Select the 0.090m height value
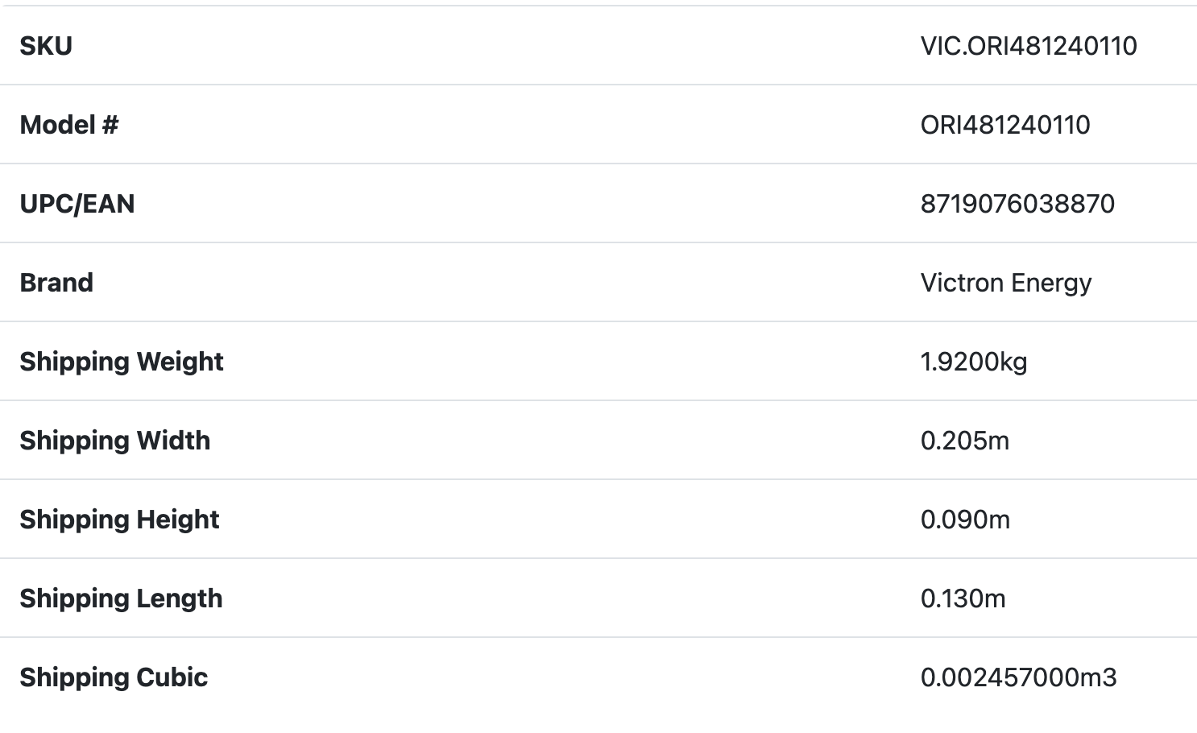 tap(965, 520)
